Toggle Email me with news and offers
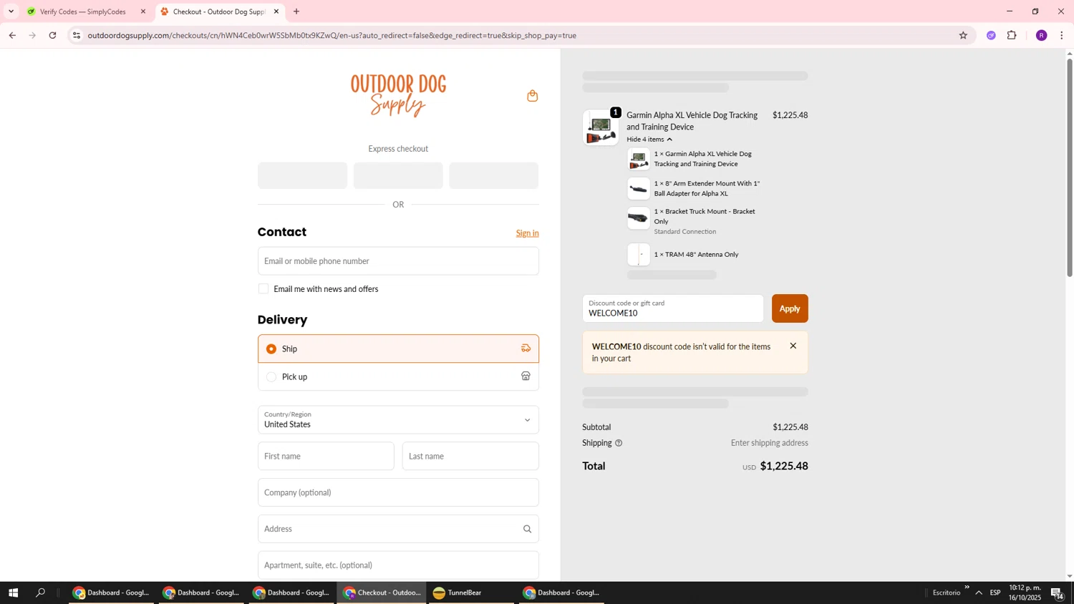The image size is (1074, 604). tap(263, 289)
